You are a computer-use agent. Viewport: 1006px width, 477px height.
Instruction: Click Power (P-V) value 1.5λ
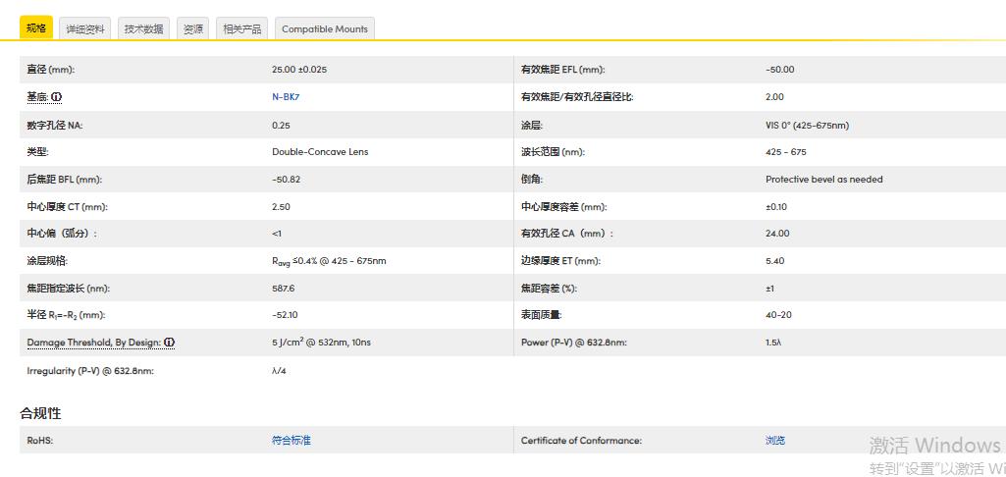tap(773, 343)
